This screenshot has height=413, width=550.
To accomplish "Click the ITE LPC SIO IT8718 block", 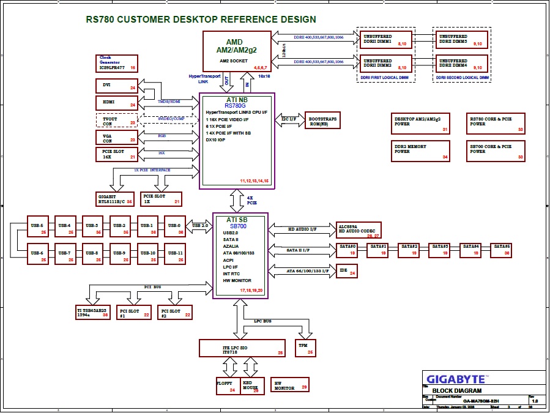I will click(x=242, y=348).
